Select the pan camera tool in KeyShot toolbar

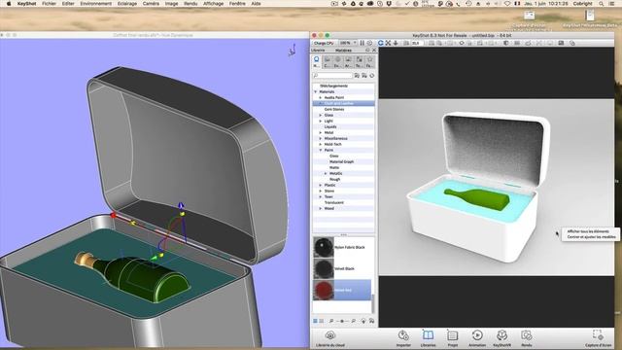(x=388, y=43)
